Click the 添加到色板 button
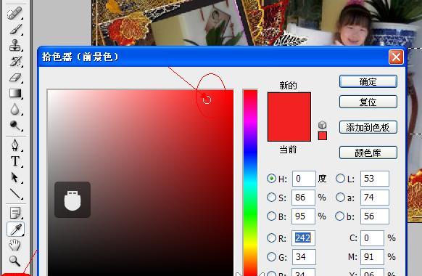This screenshot has height=276, width=422. (x=368, y=127)
